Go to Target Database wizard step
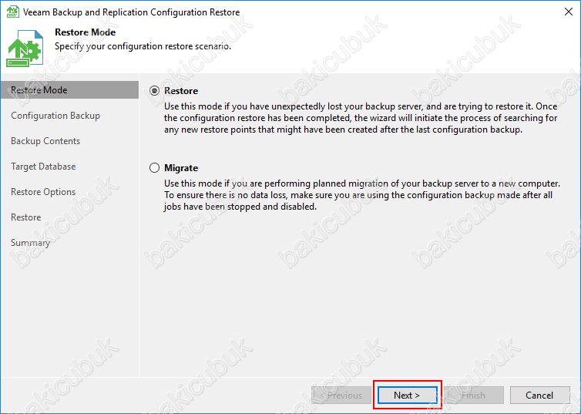This screenshot has width=581, height=414. [43, 167]
